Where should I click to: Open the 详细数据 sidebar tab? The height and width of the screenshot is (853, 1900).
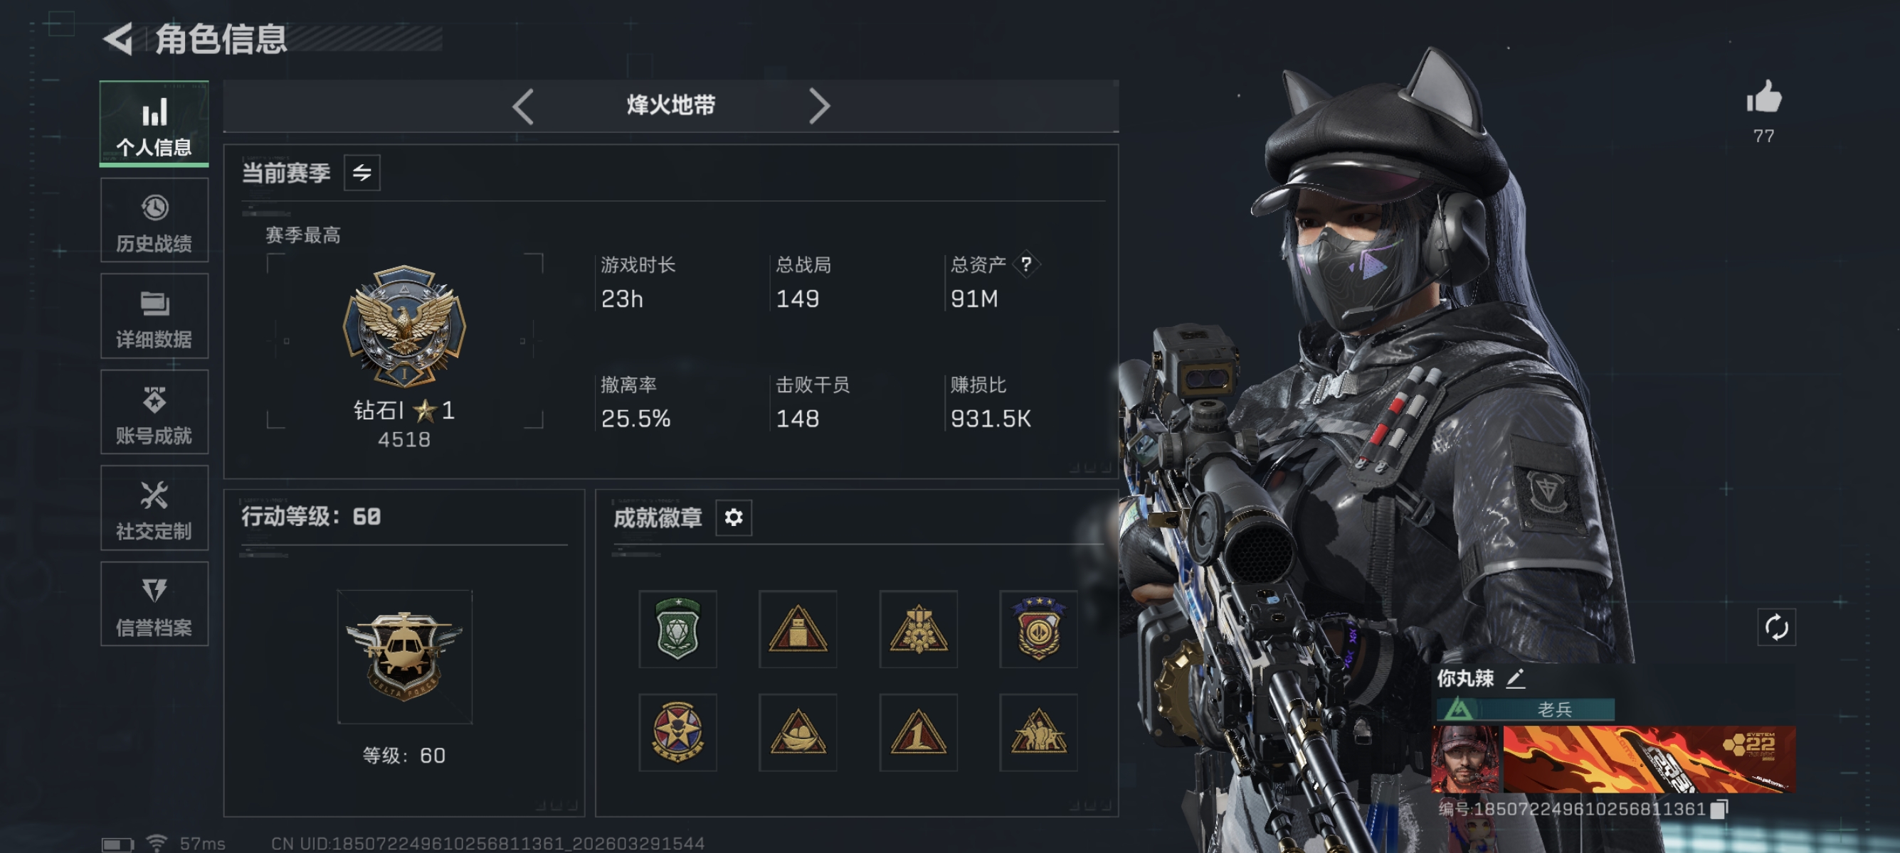click(154, 316)
